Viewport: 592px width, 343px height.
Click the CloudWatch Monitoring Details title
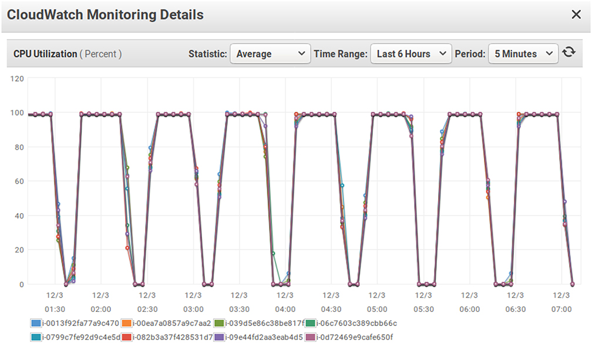[x=105, y=15]
